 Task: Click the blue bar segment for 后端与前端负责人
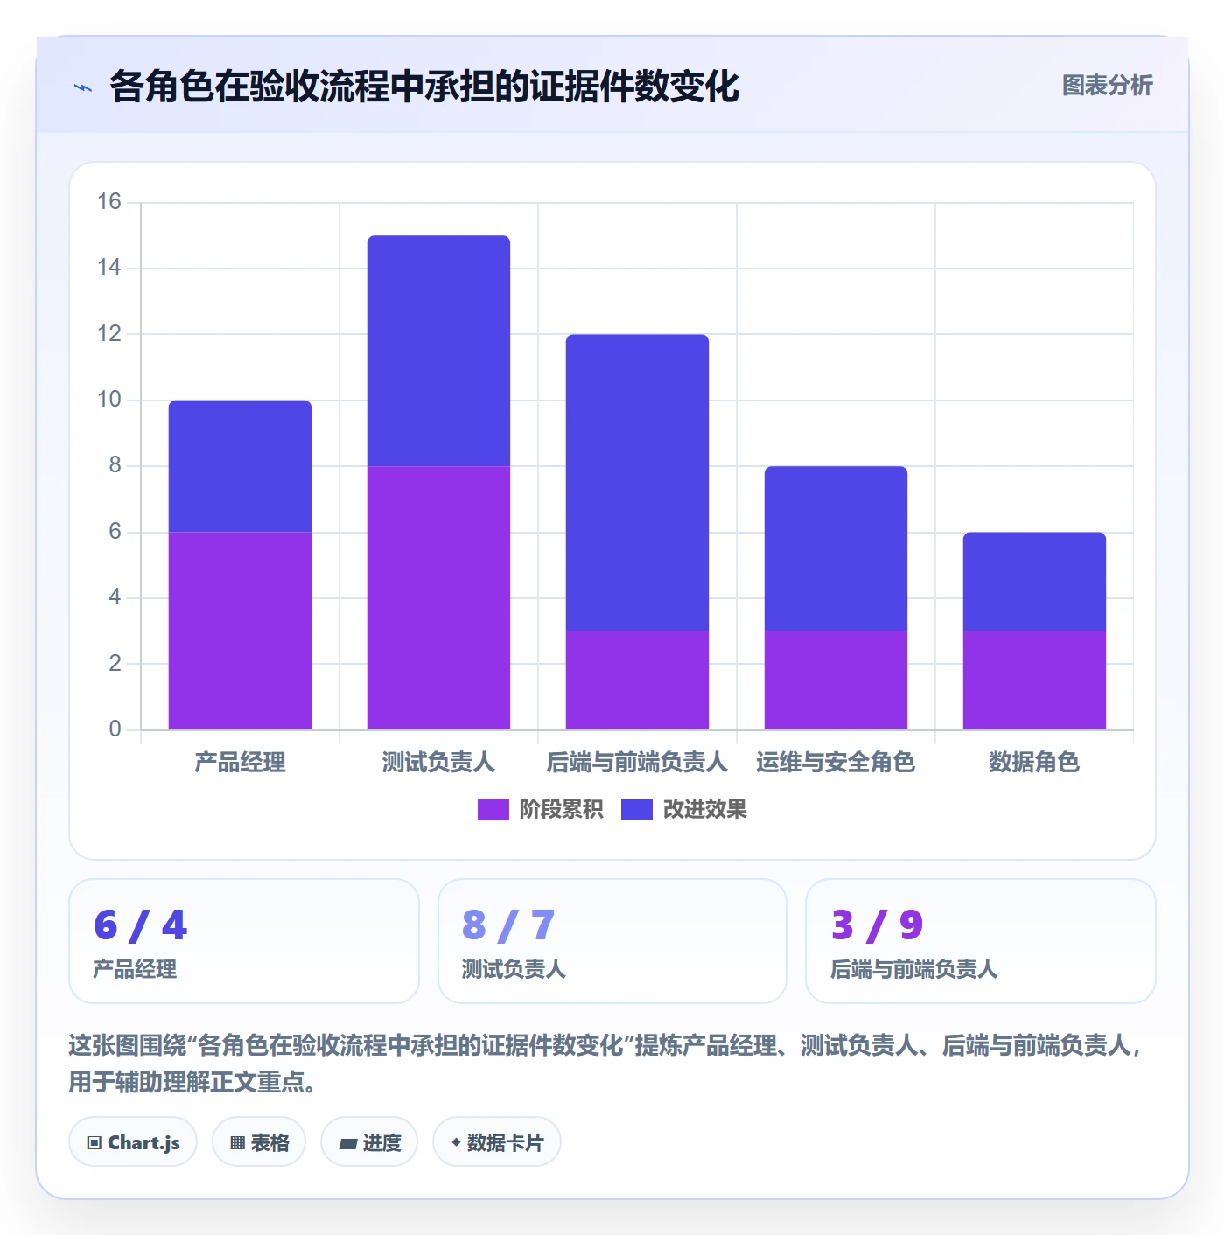point(637,483)
